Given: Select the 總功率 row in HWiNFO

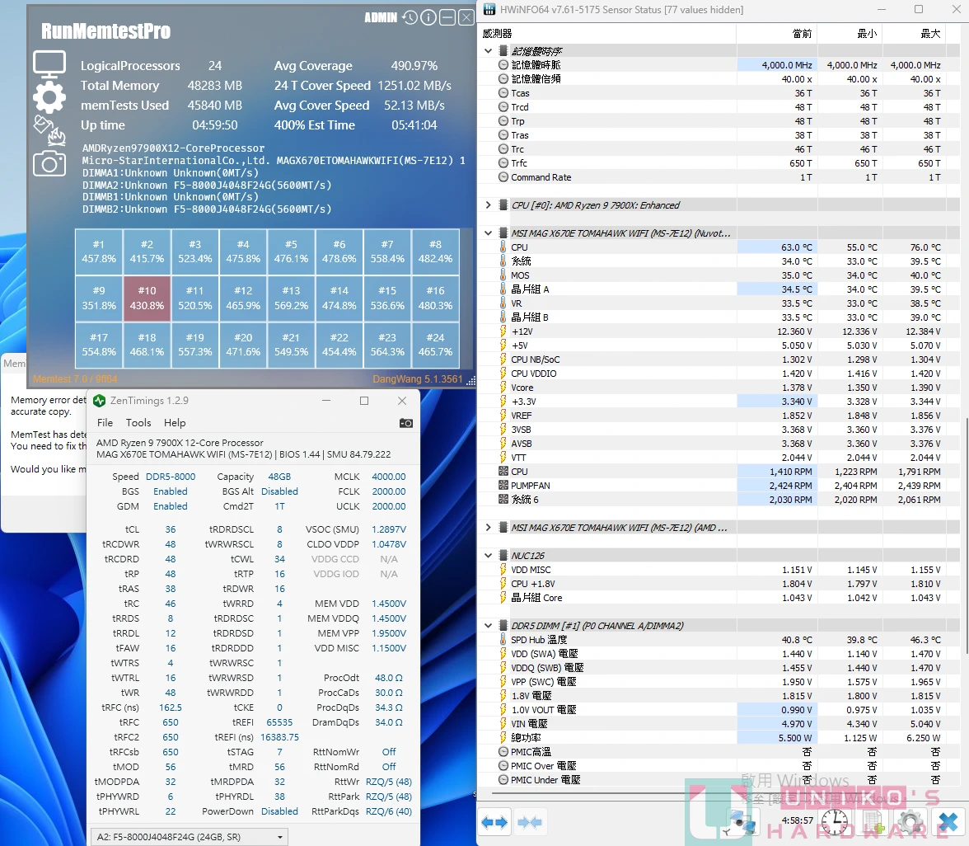Looking at the screenshot, I should point(719,738).
